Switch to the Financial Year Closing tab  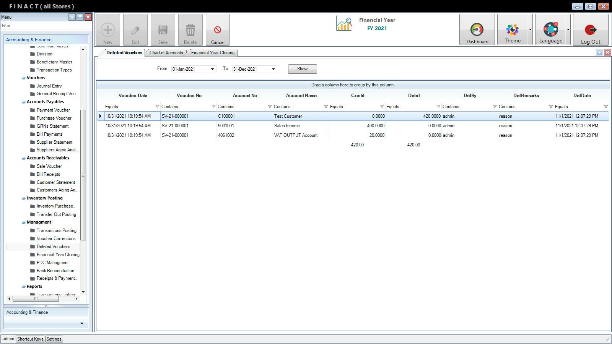tap(213, 53)
